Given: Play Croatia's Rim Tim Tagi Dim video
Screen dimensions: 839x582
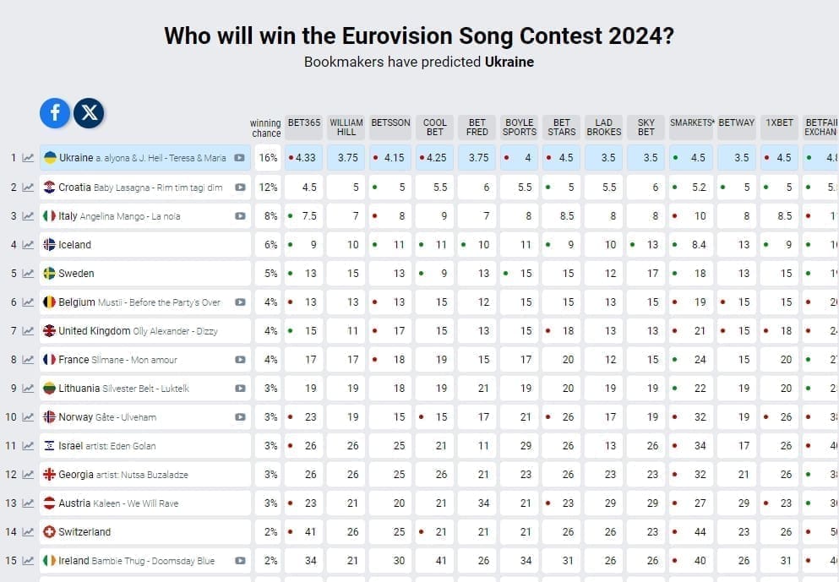Looking at the screenshot, I should tap(239, 187).
